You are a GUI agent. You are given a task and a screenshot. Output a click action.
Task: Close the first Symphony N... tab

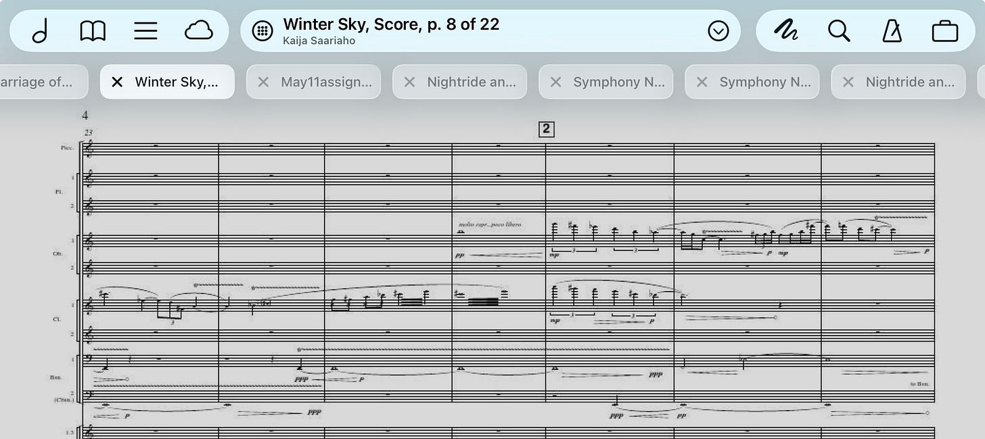[555, 82]
